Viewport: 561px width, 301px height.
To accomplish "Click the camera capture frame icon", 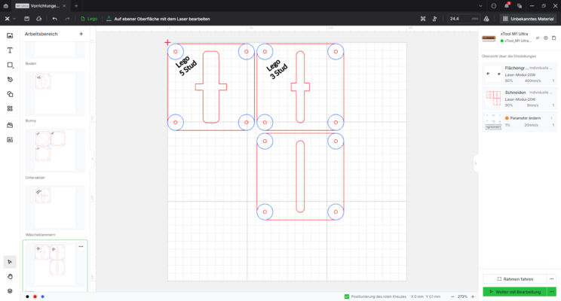I will coord(423,19).
